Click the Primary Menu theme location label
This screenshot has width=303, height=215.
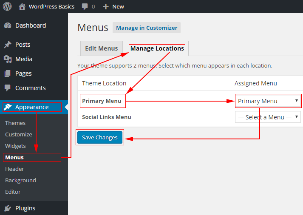[102, 101]
